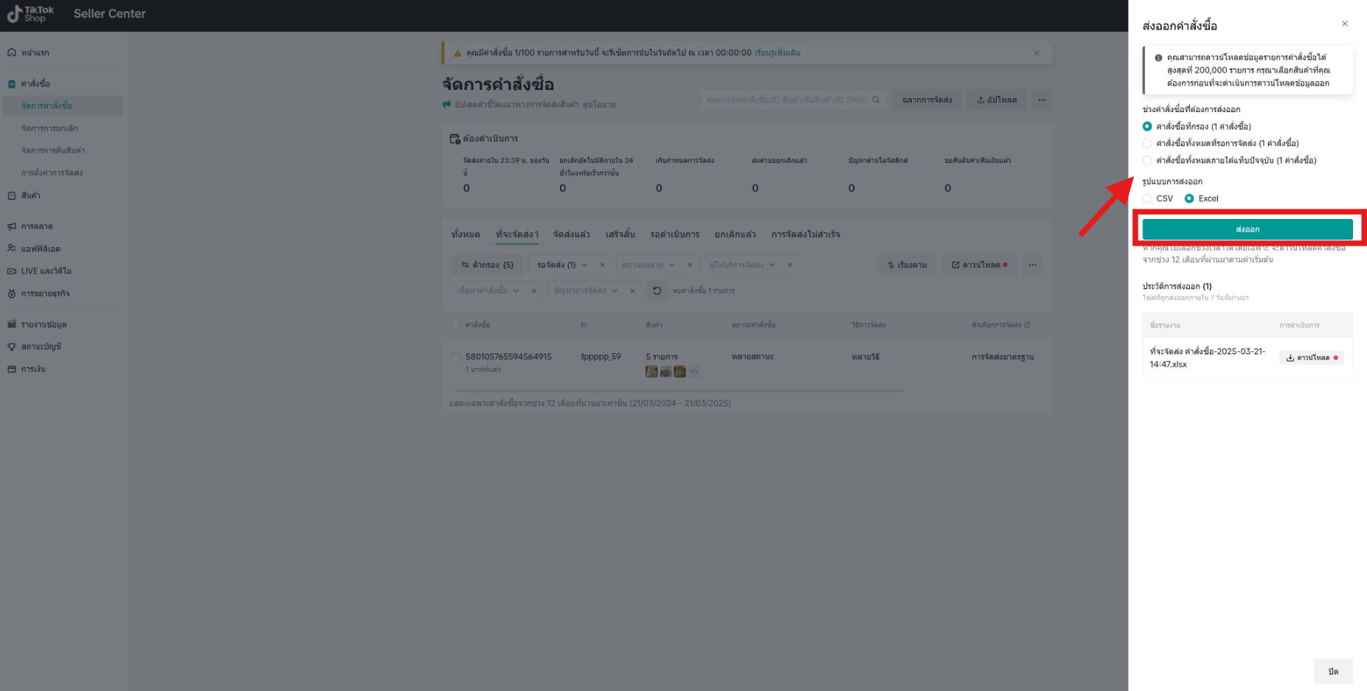This screenshot has height=691, width=1367.
Task: Open the จัดส่งแล้ว tab
Action: pos(572,234)
